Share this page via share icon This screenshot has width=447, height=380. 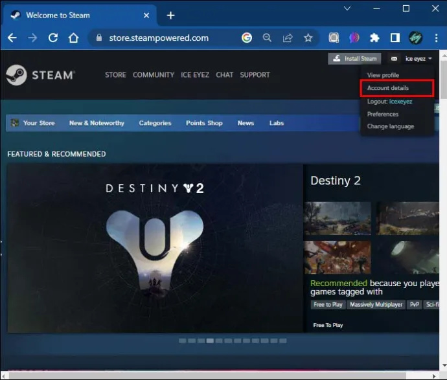coord(288,38)
